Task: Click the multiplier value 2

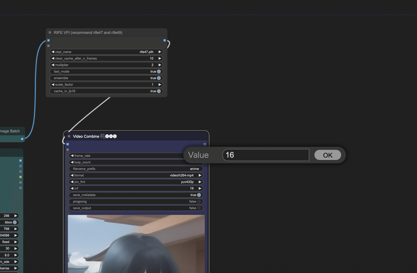Action: pyautogui.click(x=152, y=65)
